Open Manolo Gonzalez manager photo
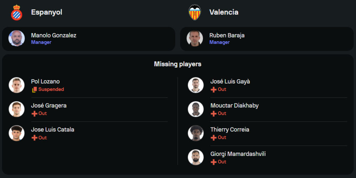356x178 pixels. click(16, 38)
